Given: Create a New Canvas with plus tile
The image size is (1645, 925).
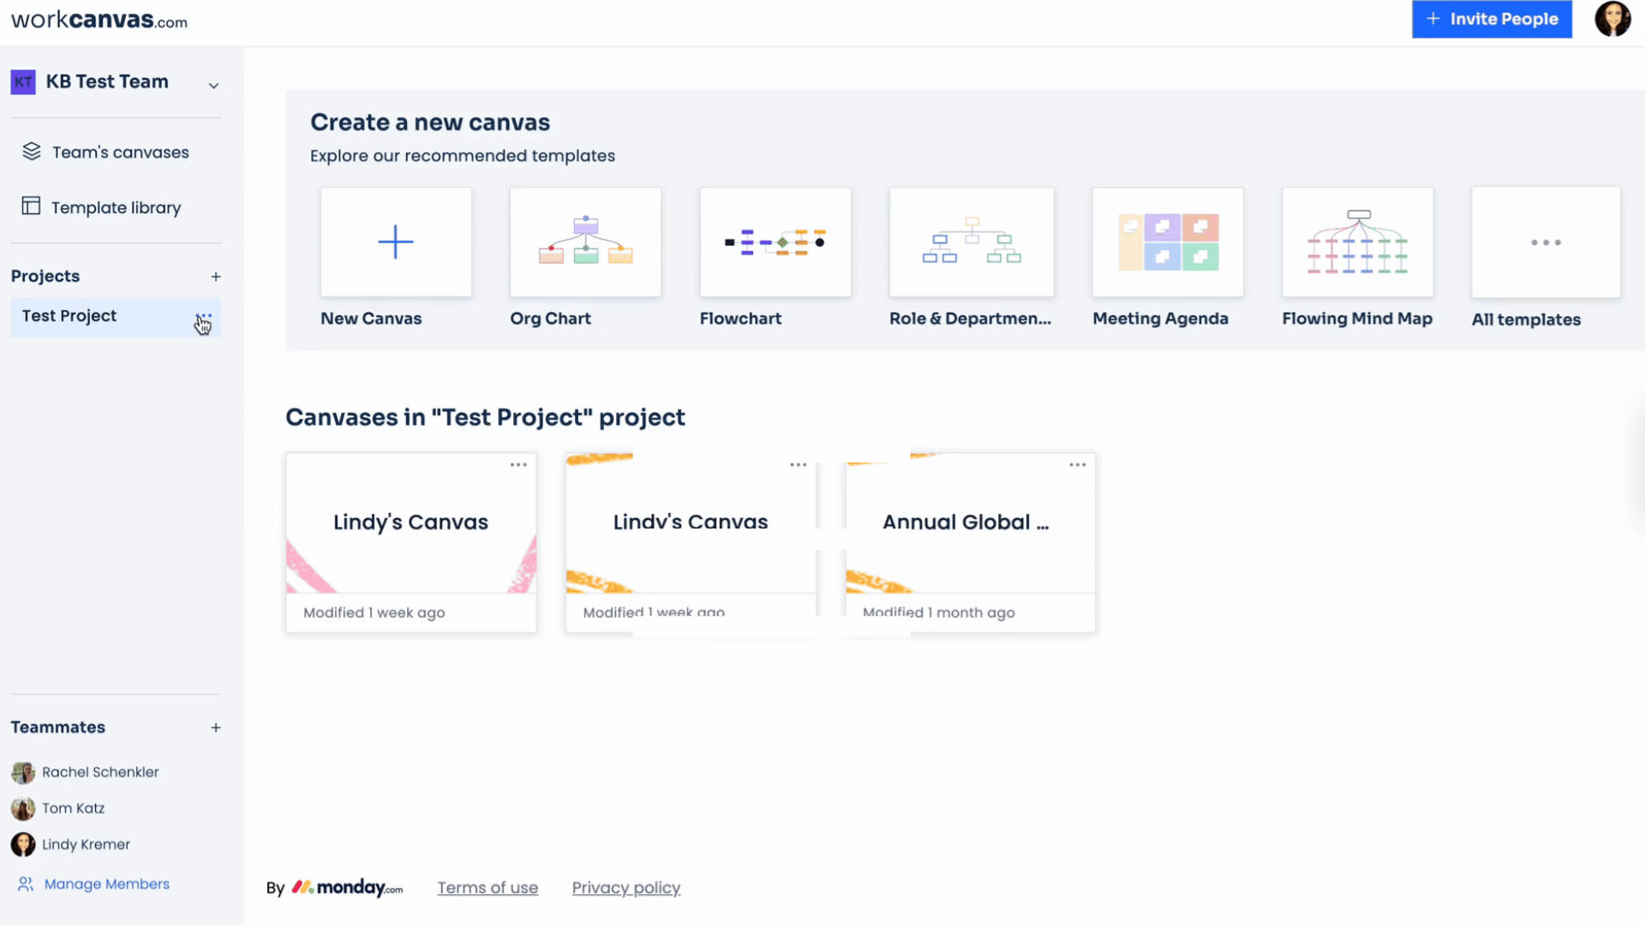Looking at the screenshot, I should (396, 242).
